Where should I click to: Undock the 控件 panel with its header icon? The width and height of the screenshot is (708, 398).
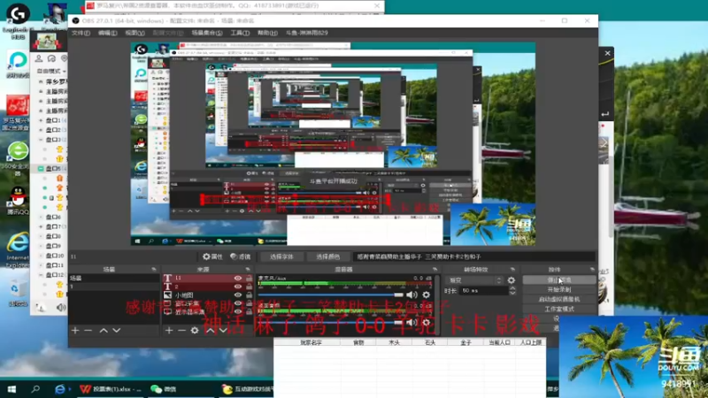click(x=592, y=270)
